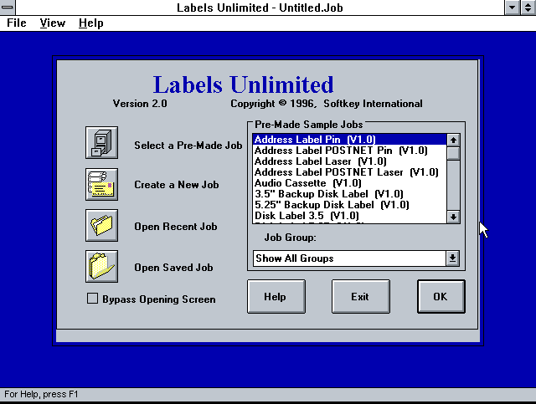Select Audio Cassette (V1.0) sample job
Viewport: 536px width, 404px height.
[x=349, y=183]
